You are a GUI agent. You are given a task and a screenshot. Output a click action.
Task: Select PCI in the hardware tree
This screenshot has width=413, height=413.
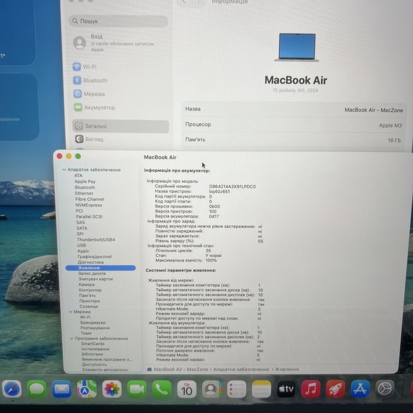pyautogui.click(x=79, y=211)
